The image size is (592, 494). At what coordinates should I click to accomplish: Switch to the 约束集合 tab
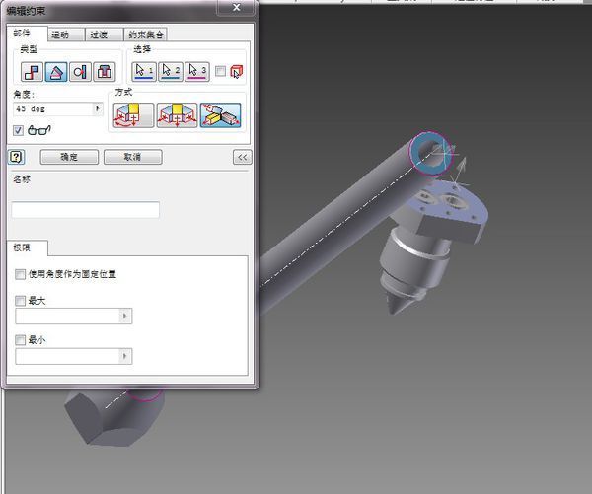click(146, 35)
